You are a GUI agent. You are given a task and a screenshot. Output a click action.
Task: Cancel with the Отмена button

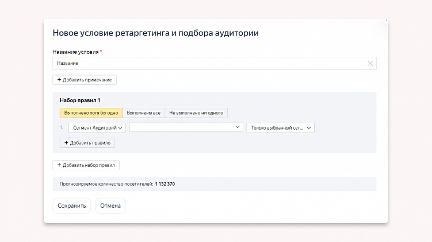coord(110,206)
